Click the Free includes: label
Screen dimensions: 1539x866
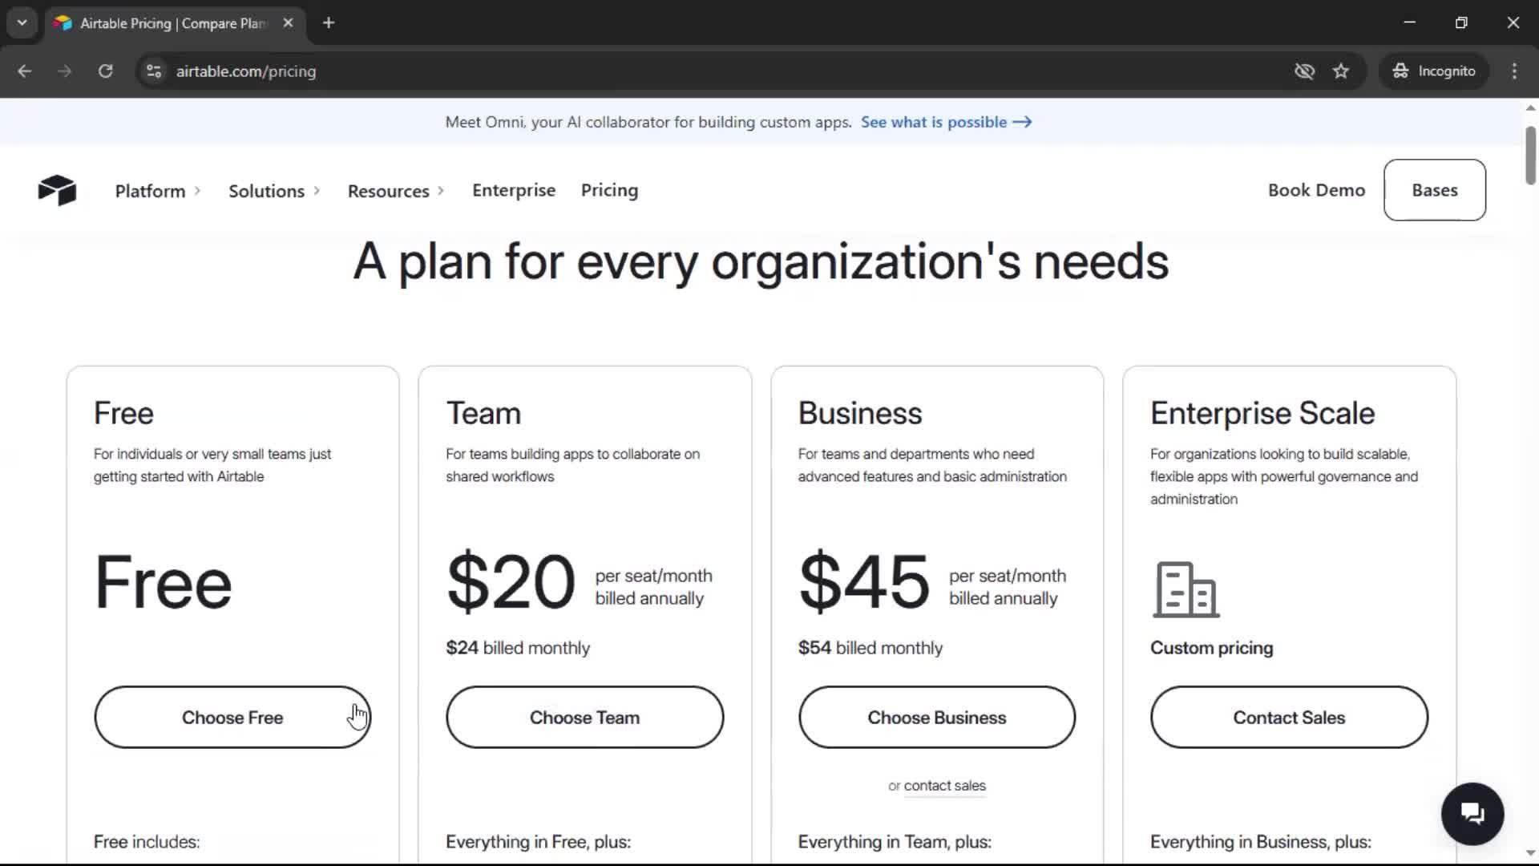(147, 842)
